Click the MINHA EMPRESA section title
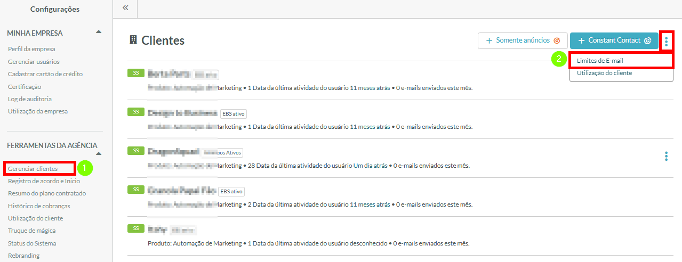 coord(35,33)
